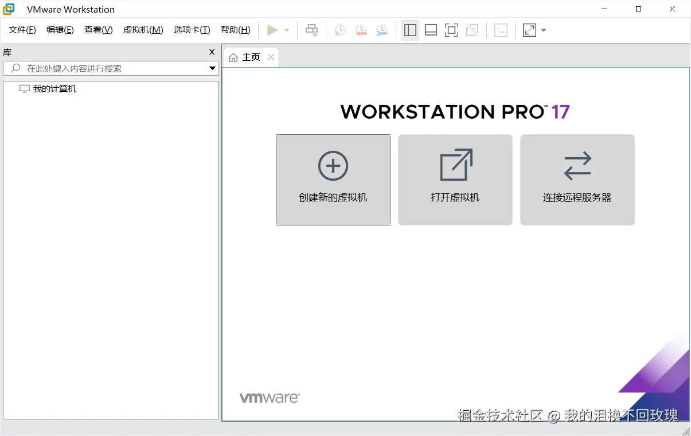The height and width of the screenshot is (436, 691).
Task: Open the power options dropdown arrow
Action: (287, 30)
